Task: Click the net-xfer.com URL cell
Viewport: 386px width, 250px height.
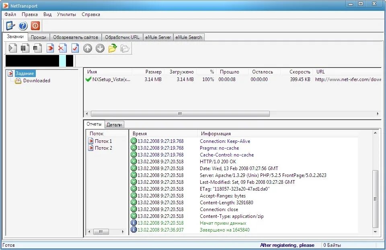Action: point(348,79)
